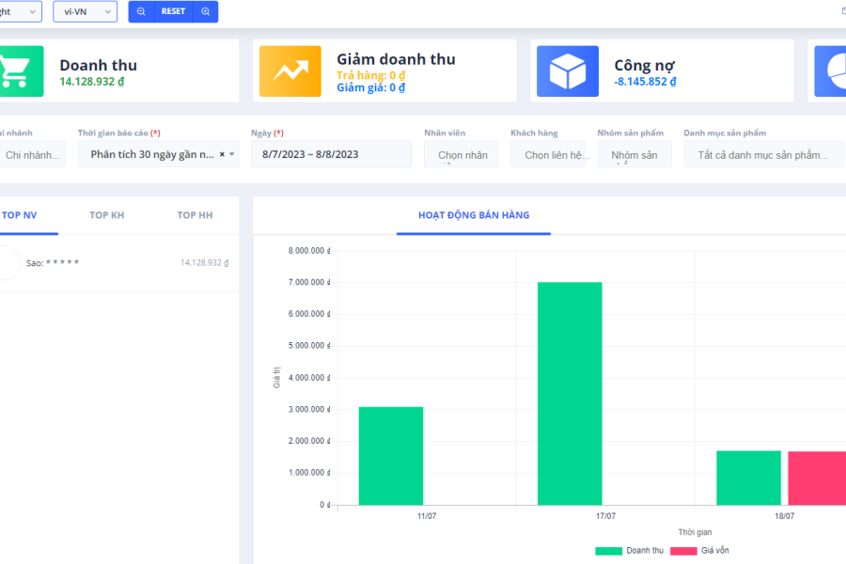
Task: Clear the report period selection with x
Action: click(x=222, y=154)
